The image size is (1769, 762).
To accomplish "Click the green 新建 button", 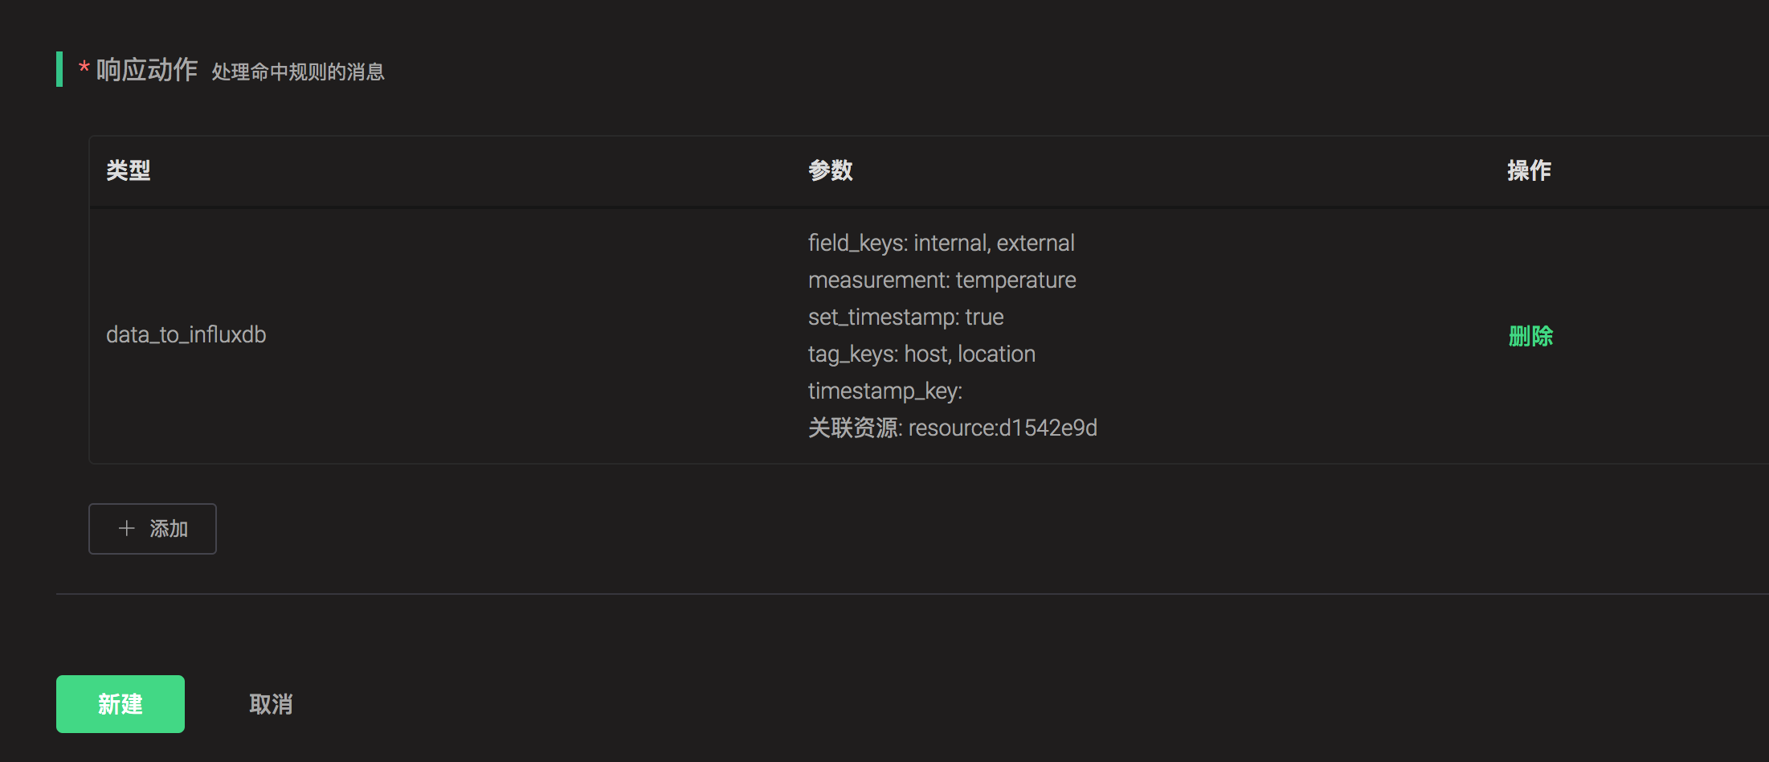I will (x=121, y=704).
